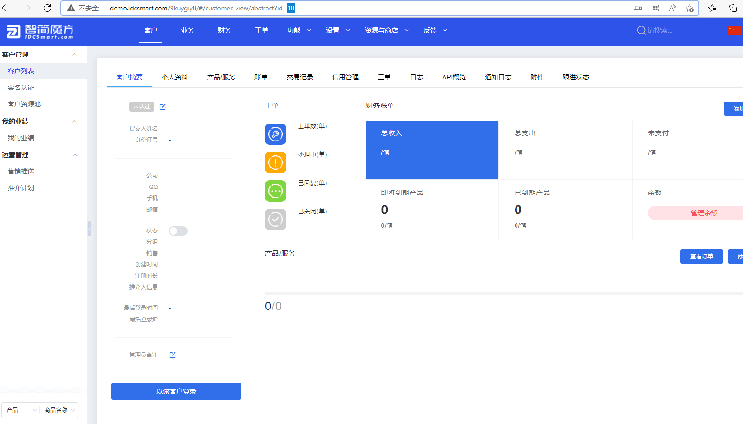The width and height of the screenshot is (743, 424).
Task: Open 实名认证 in the sidebar
Action: click(x=21, y=88)
